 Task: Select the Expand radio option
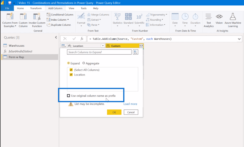click(x=68, y=63)
